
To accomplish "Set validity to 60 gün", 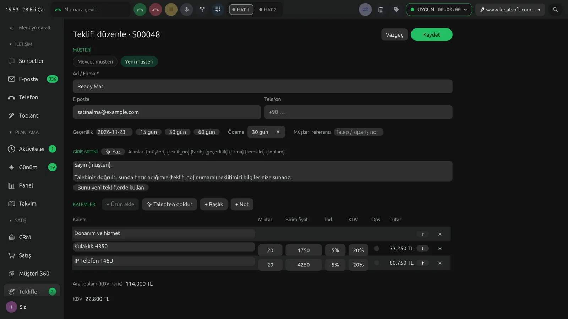I will pos(207,132).
